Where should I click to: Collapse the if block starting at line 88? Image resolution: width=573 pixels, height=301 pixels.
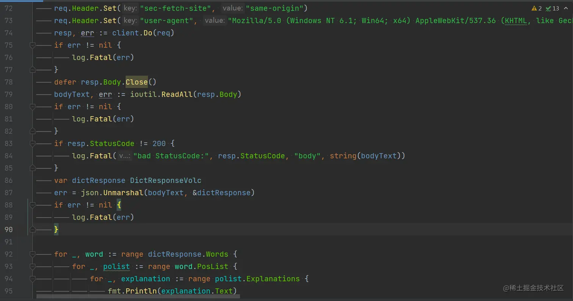tap(32, 205)
